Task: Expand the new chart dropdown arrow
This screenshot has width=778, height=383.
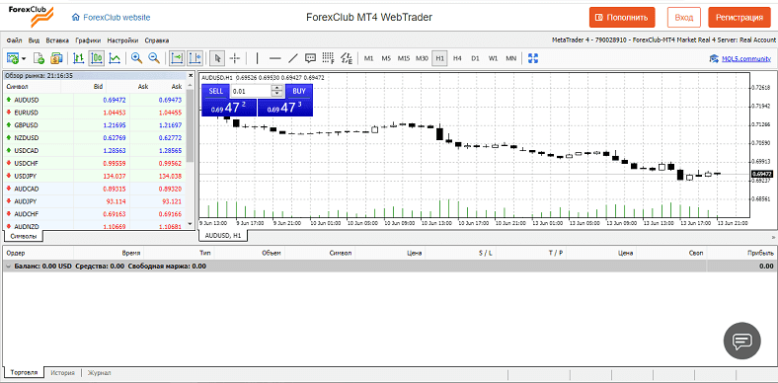Action: point(24,59)
